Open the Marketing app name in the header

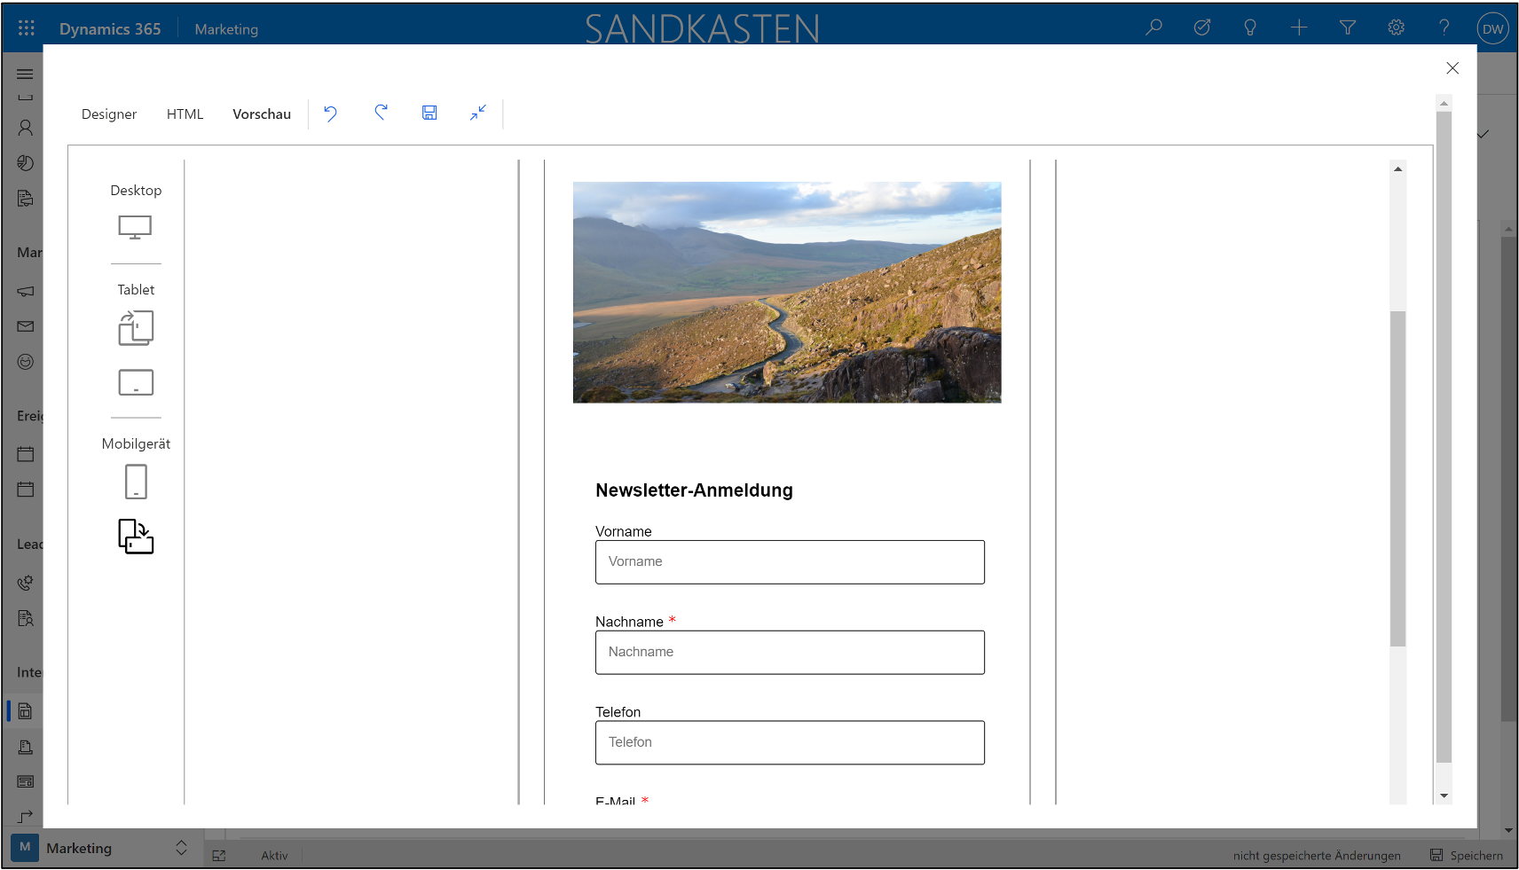coord(226,29)
